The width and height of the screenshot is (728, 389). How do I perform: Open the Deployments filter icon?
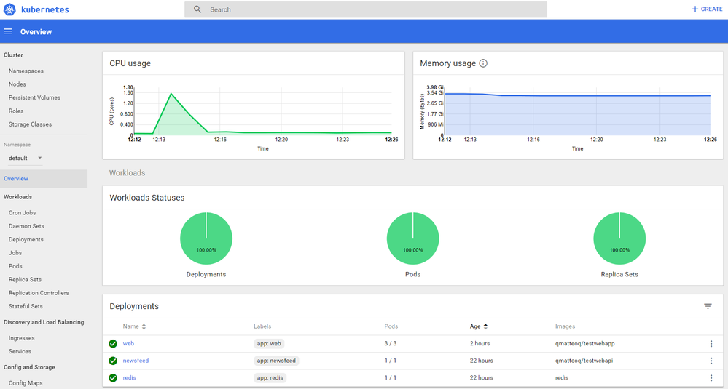708,306
